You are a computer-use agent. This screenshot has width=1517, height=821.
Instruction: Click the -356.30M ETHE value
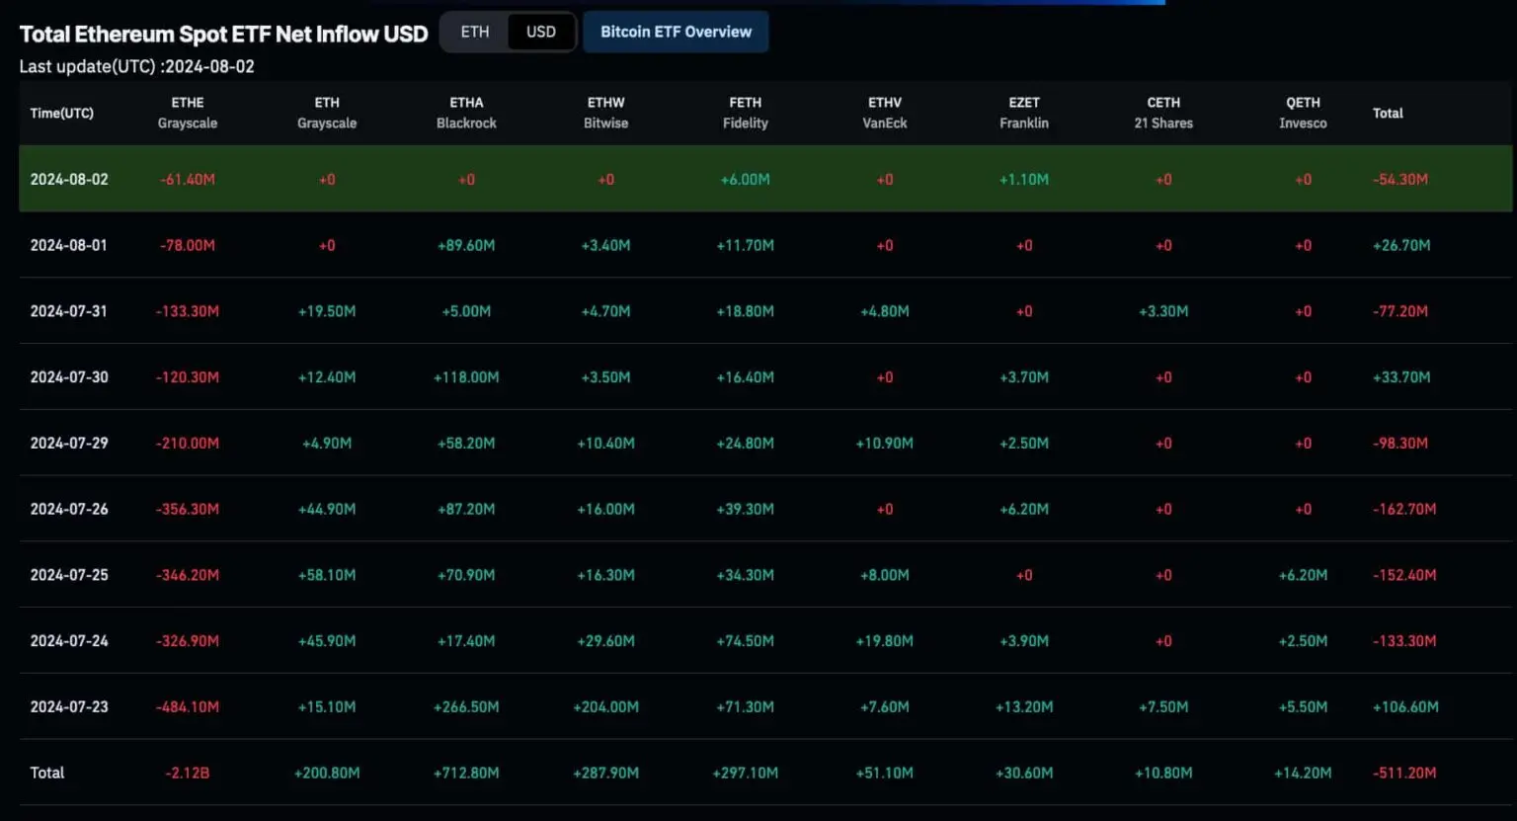[x=188, y=510]
